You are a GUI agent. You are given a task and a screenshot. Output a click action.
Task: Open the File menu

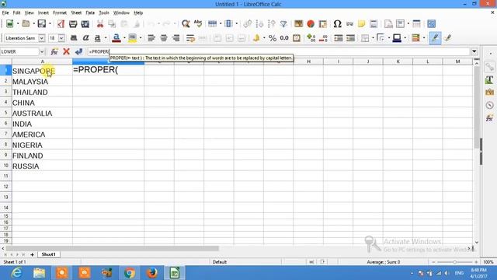click(5, 12)
